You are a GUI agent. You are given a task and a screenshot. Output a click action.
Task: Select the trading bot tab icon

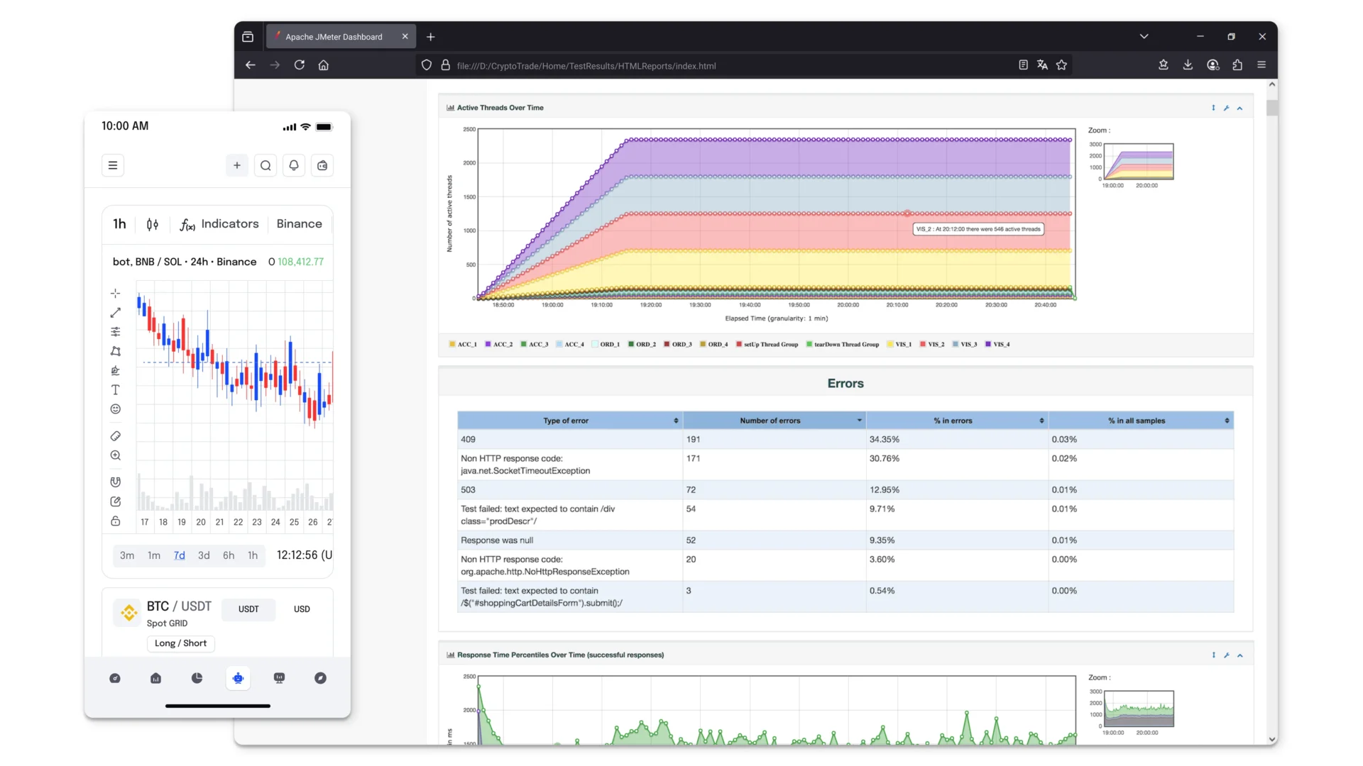(238, 678)
